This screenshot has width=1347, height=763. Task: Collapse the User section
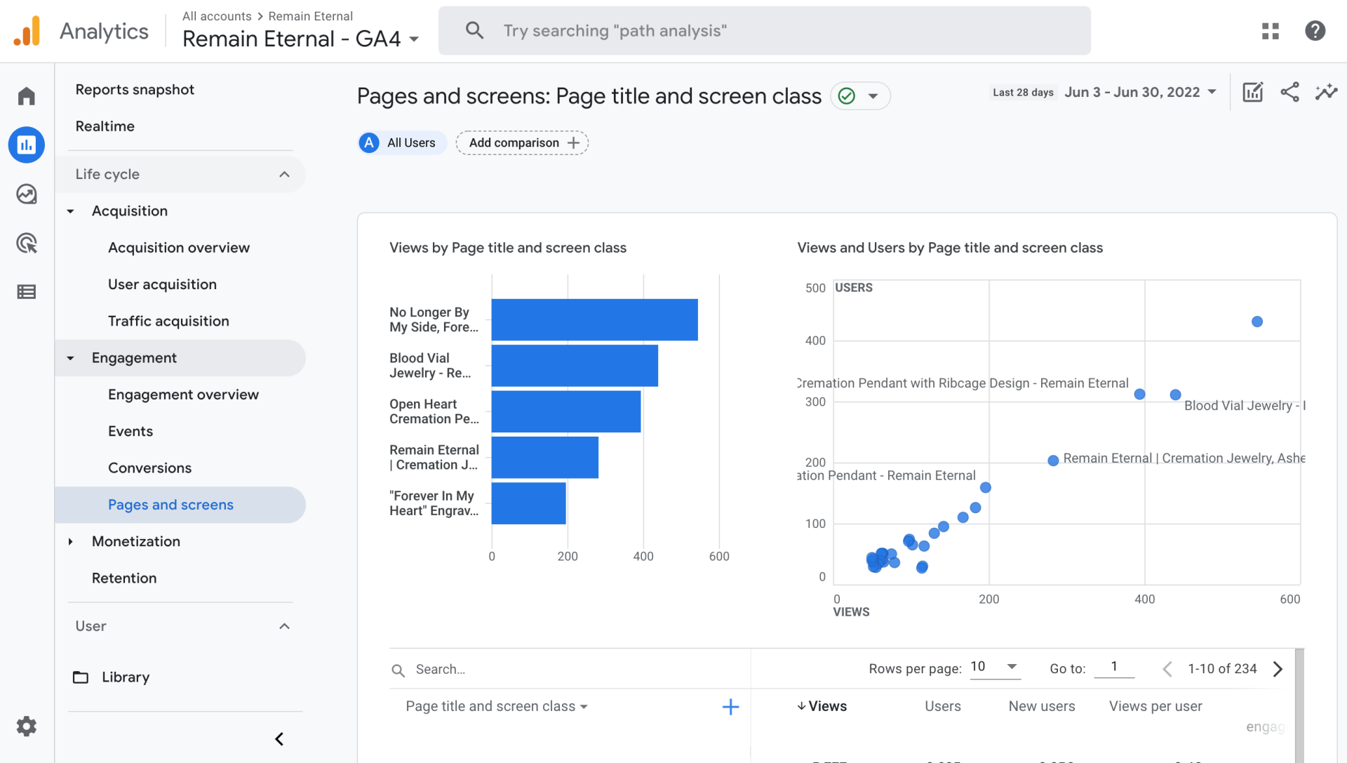coord(284,626)
